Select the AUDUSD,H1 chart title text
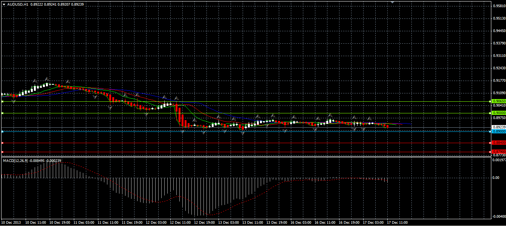Image resolution: width=506 pixels, height=226 pixels. pos(17,5)
